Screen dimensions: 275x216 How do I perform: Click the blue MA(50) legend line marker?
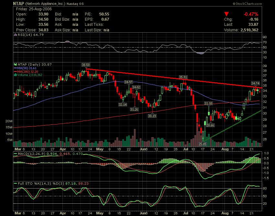tap(16, 68)
